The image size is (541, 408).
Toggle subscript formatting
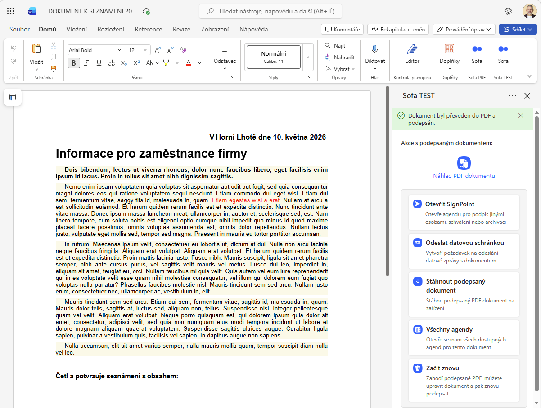124,63
